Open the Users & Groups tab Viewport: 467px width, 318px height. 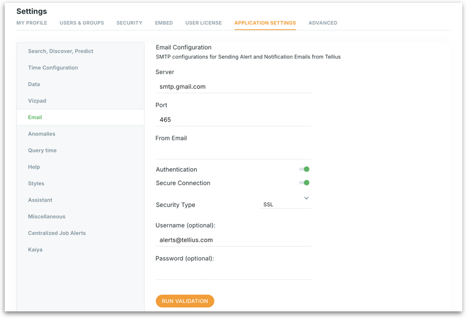pos(82,23)
